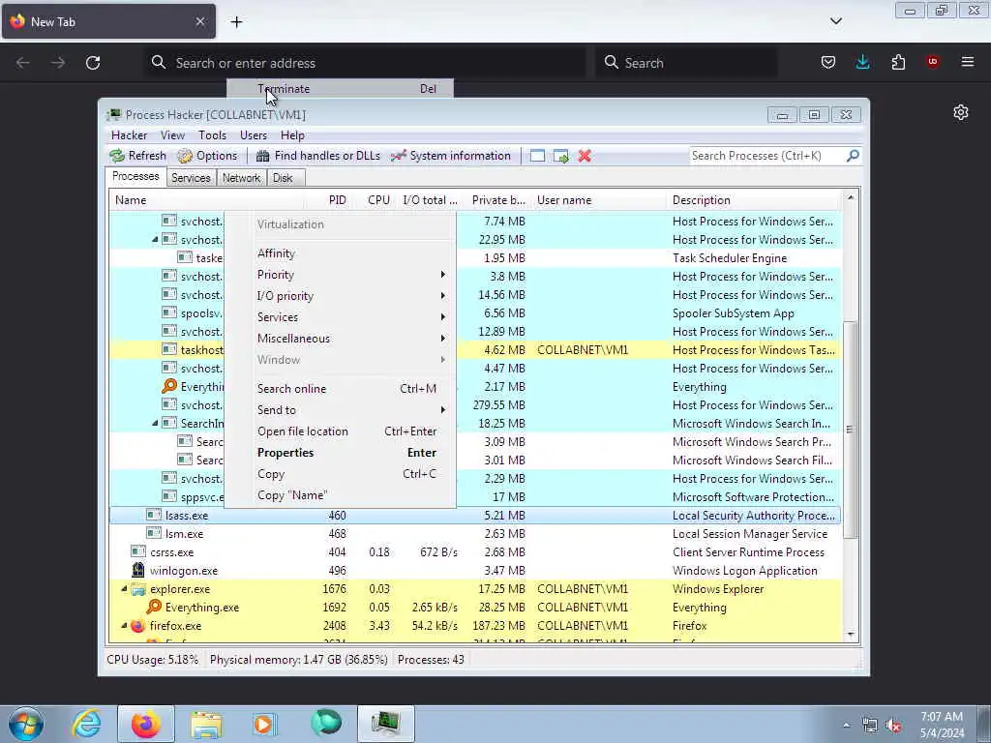Image resolution: width=991 pixels, height=743 pixels.
Task: Open the Firefox Extensions icon
Action: (898, 62)
